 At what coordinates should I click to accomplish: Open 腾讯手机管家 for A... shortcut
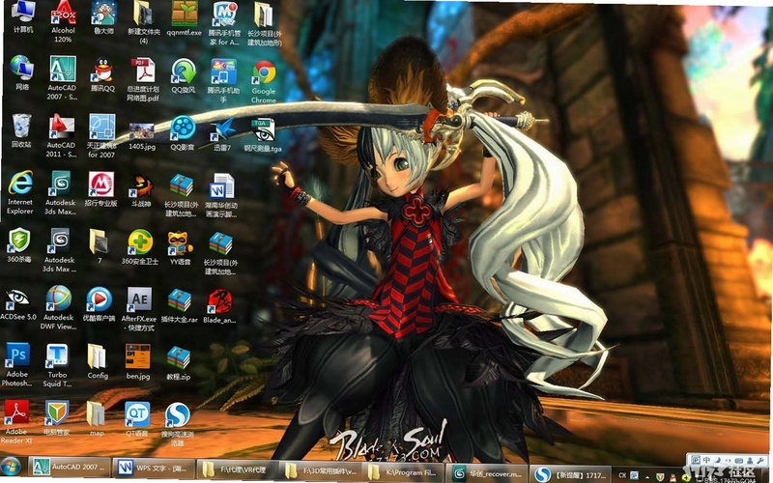224,22
